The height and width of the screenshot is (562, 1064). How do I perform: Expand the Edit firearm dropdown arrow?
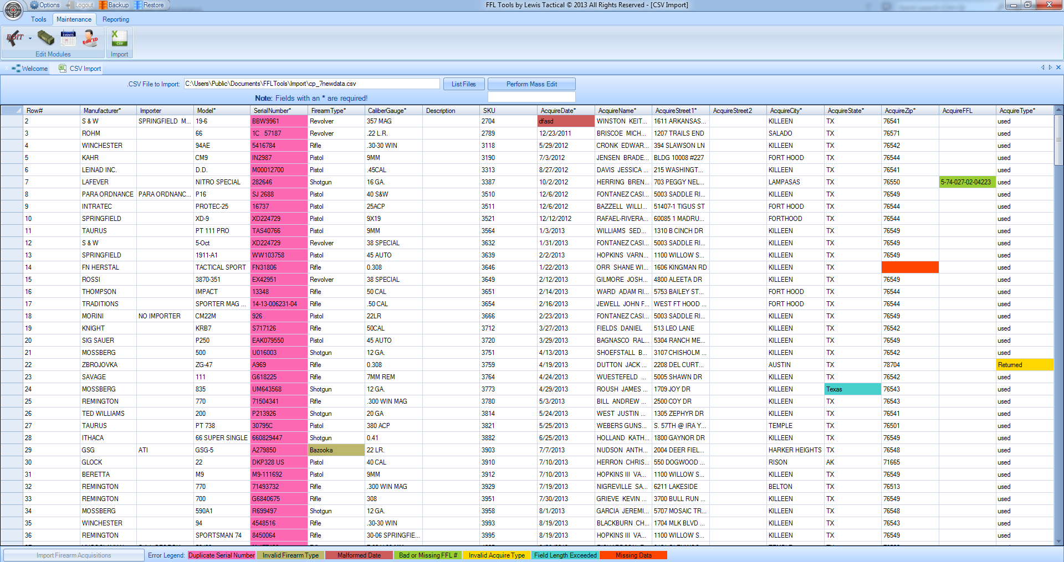30,39
